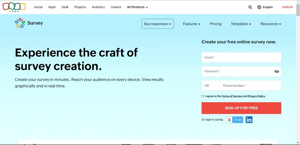Open the Pricing page

point(216,24)
